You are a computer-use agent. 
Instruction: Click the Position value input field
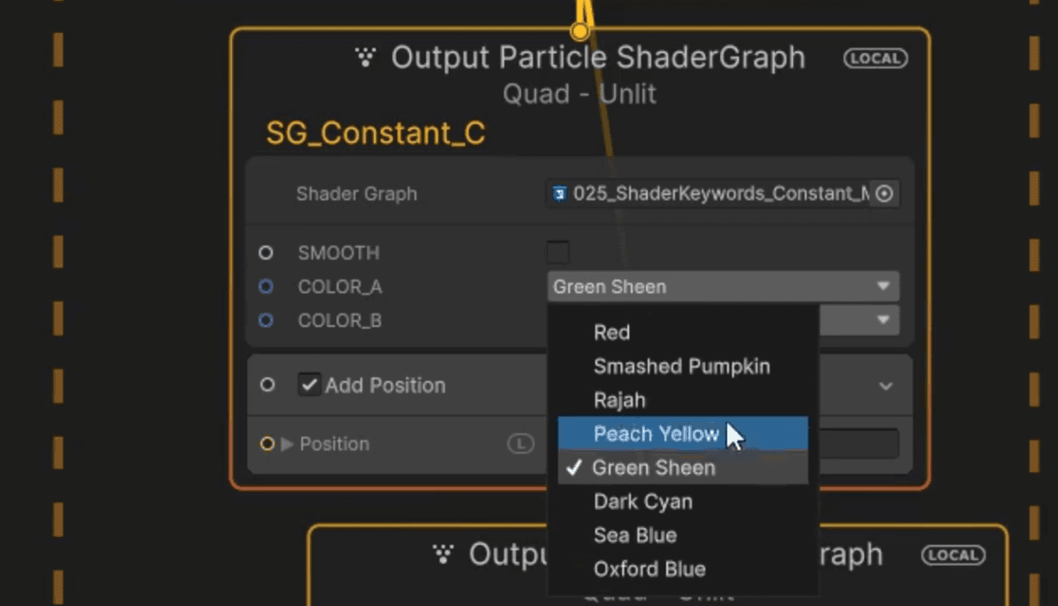(860, 443)
